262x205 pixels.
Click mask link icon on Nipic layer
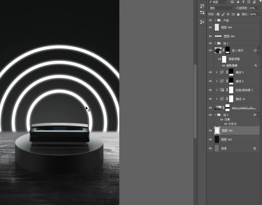pyautogui.click(x=223, y=108)
